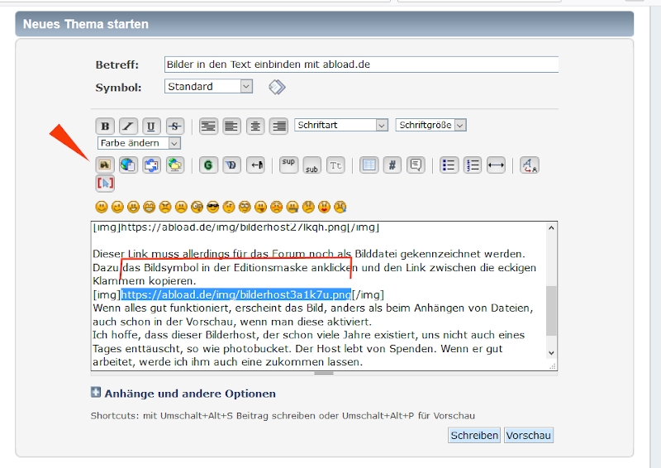This screenshot has height=468, width=661.
Task: Insert a code block with # button
Action: tap(392, 165)
